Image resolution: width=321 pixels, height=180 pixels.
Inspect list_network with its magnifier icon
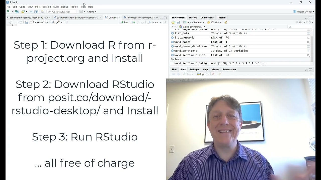coord(308,38)
